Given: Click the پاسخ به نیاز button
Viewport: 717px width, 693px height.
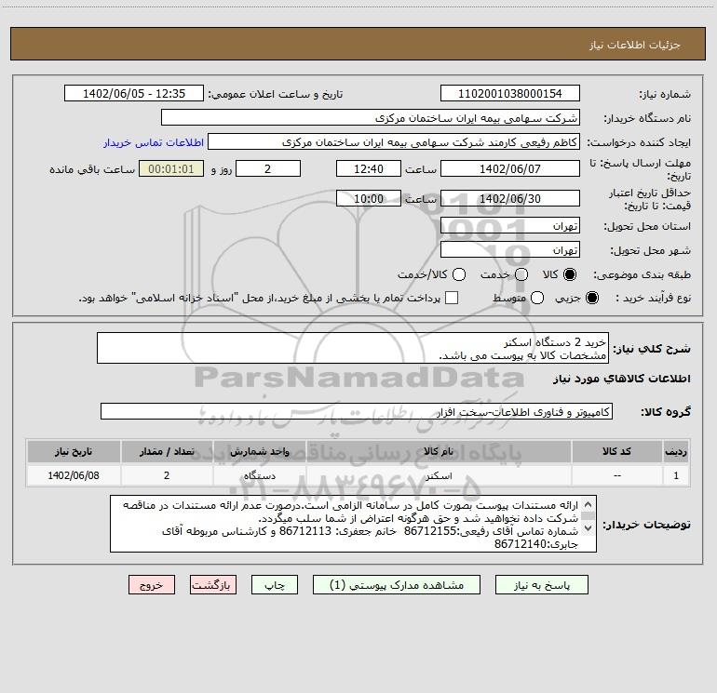Looking at the screenshot, I should point(541,585).
